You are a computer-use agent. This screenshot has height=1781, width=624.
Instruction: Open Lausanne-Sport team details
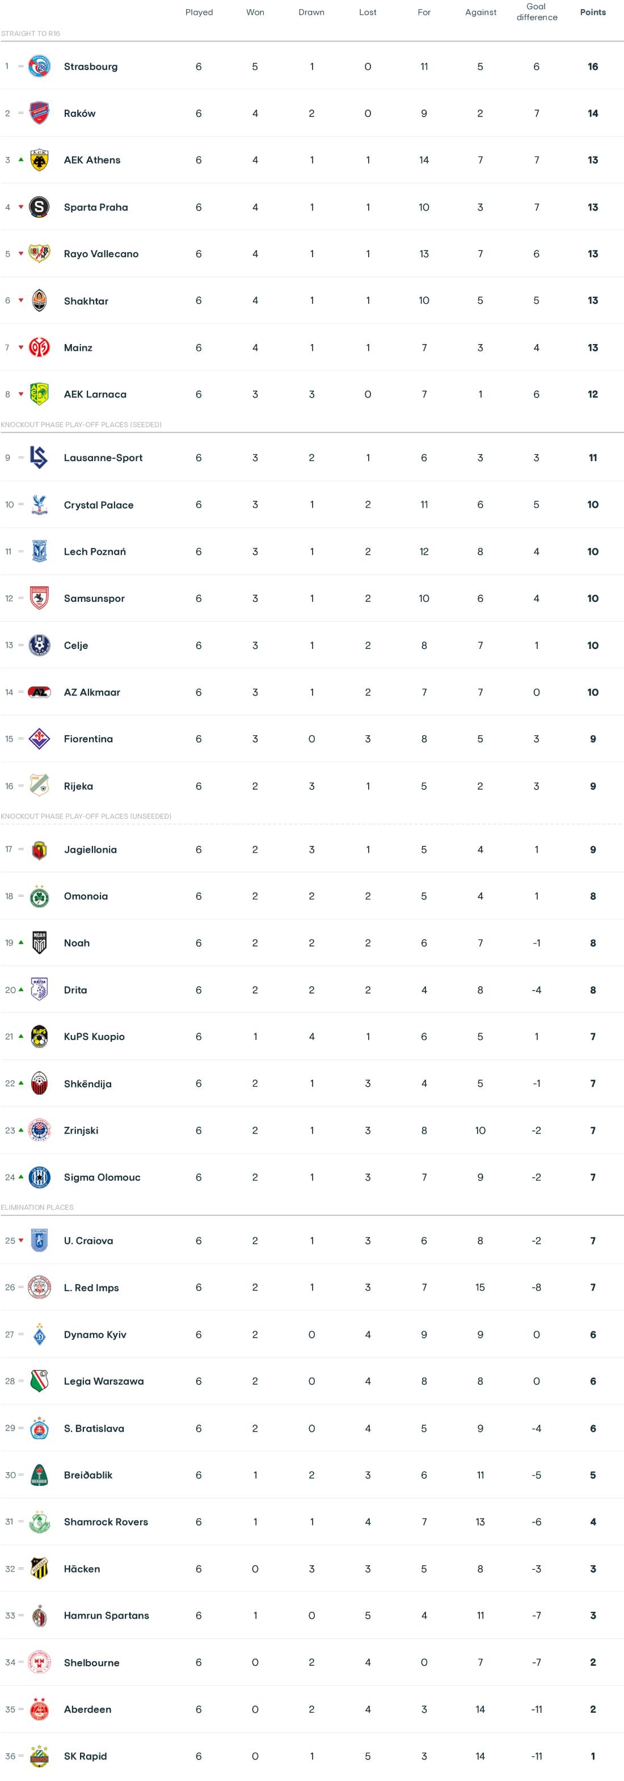click(x=103, y=458)
